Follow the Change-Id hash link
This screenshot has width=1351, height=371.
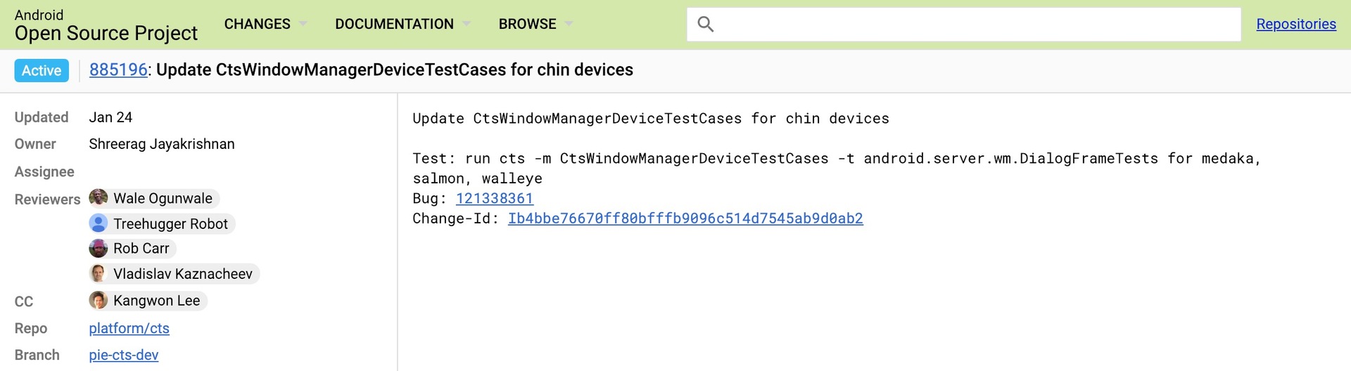pyautogui.click(x=685, y=218)
